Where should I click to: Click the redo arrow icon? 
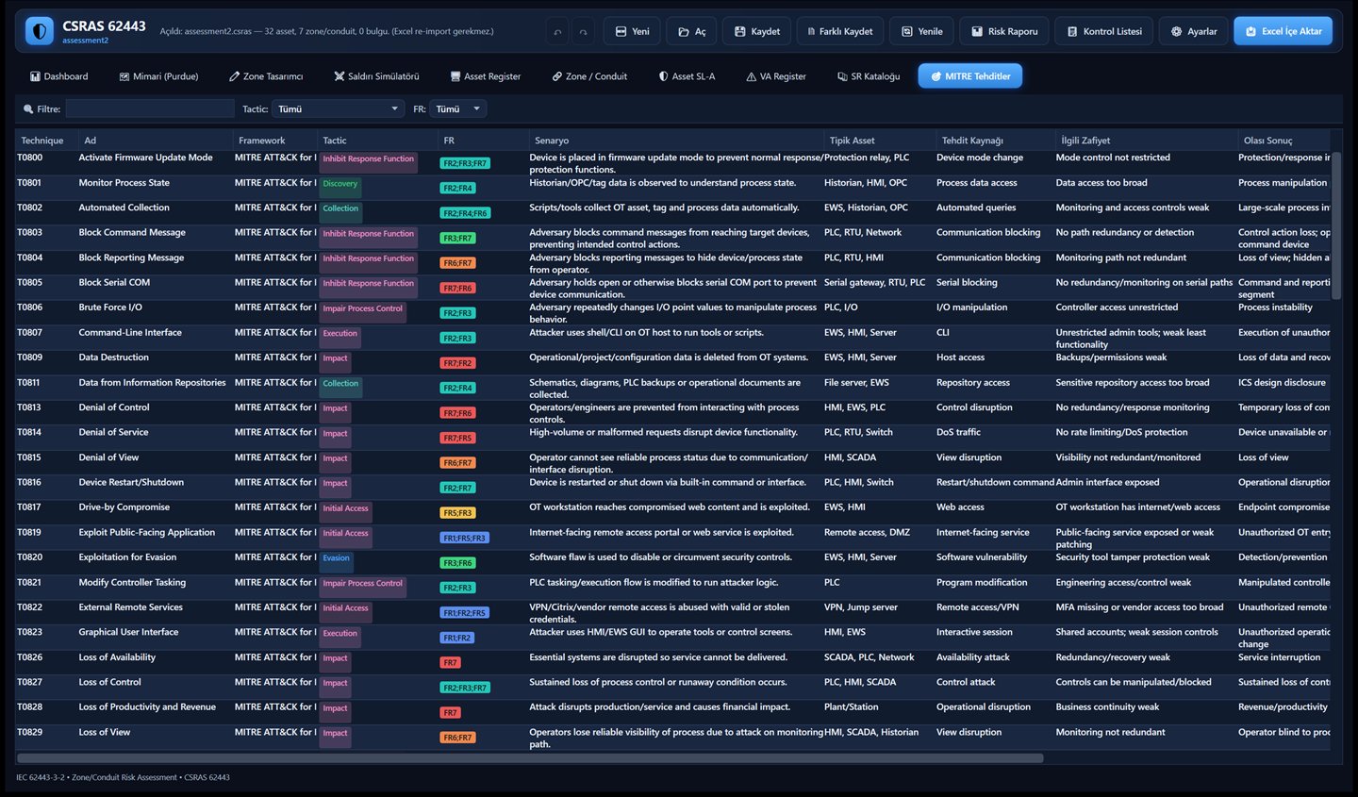[584, 31]
